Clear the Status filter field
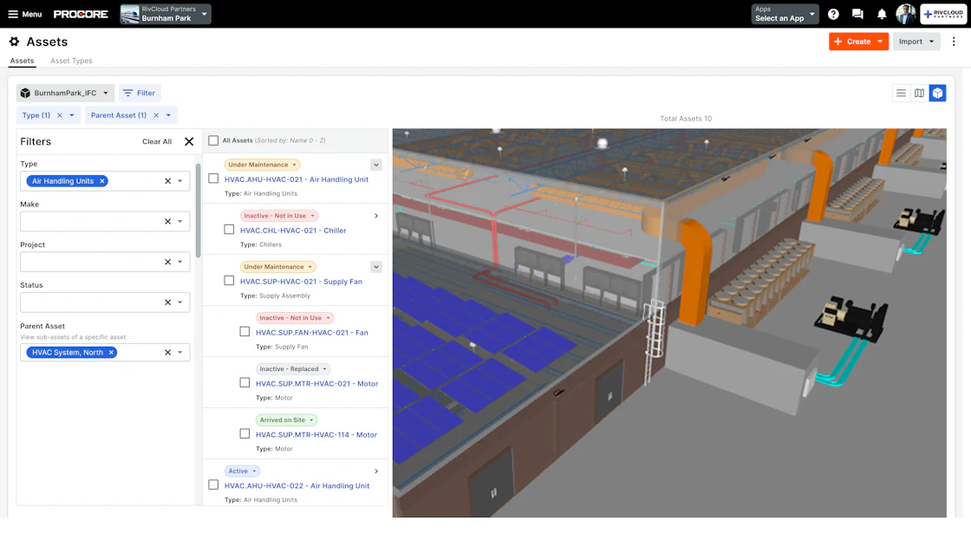 click(x=167, y=302)
